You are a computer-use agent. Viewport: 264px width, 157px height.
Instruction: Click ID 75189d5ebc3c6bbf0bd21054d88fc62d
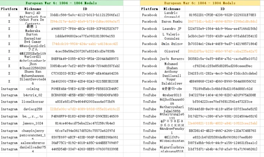point(222,89)
